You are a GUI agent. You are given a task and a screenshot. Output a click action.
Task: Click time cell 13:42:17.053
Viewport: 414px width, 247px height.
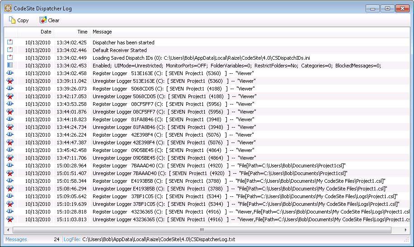(71, 96)
